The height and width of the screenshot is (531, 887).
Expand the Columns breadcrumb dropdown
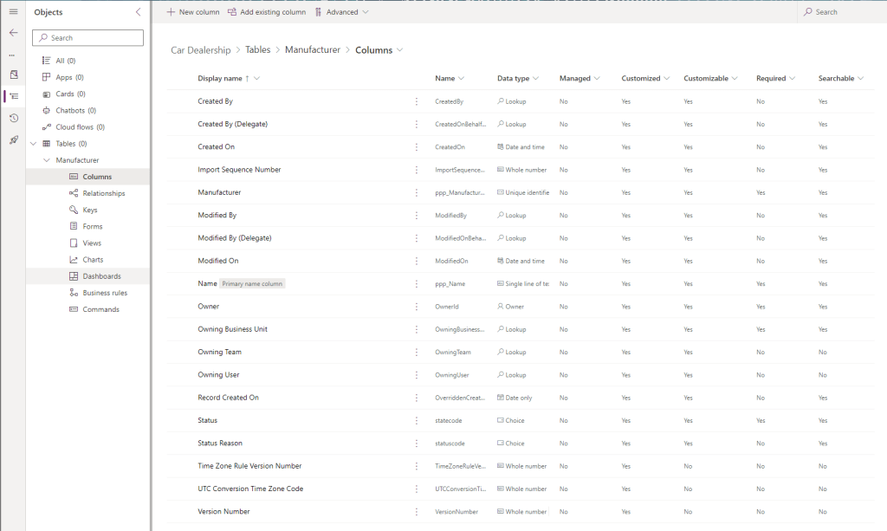click(x=399, y=50)
